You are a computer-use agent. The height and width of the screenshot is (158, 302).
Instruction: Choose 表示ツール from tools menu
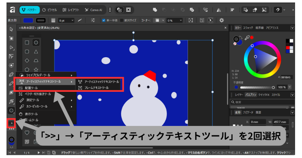point(46,114)
